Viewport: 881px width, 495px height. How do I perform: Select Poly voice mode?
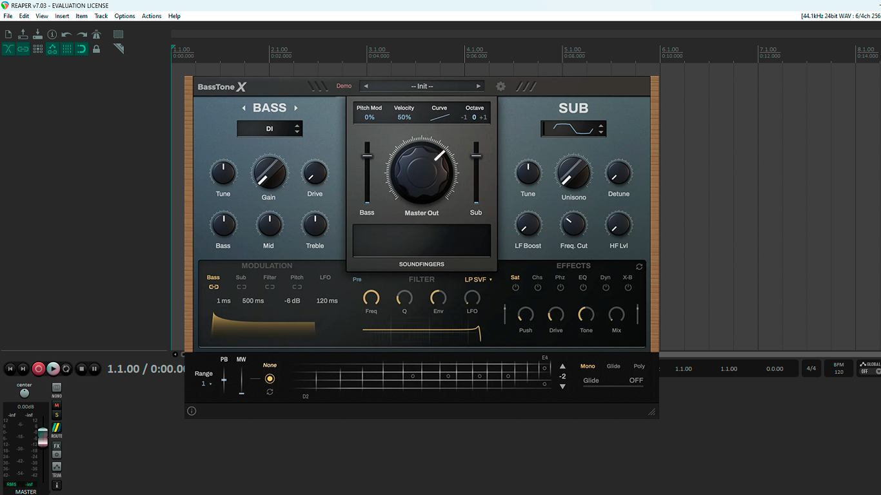639,366
